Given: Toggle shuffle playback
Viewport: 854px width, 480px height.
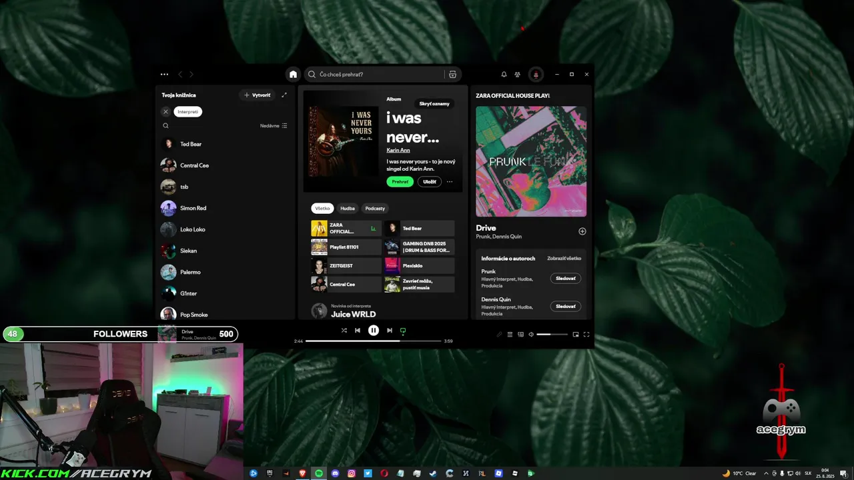Looking at the screenshot, I should tap(344, 331).
